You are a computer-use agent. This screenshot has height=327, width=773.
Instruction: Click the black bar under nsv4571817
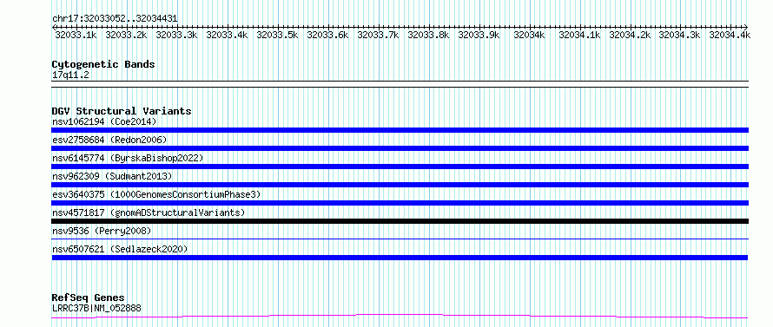pos(400,221)
